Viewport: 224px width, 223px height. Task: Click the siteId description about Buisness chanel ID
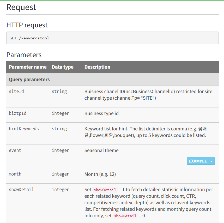pos(148,95)
